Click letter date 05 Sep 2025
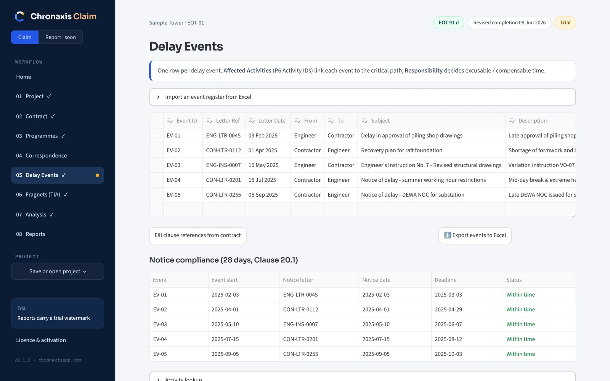 [268, 195]
